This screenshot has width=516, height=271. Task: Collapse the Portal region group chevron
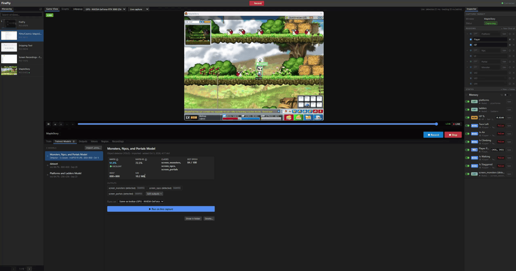(467, 62)
